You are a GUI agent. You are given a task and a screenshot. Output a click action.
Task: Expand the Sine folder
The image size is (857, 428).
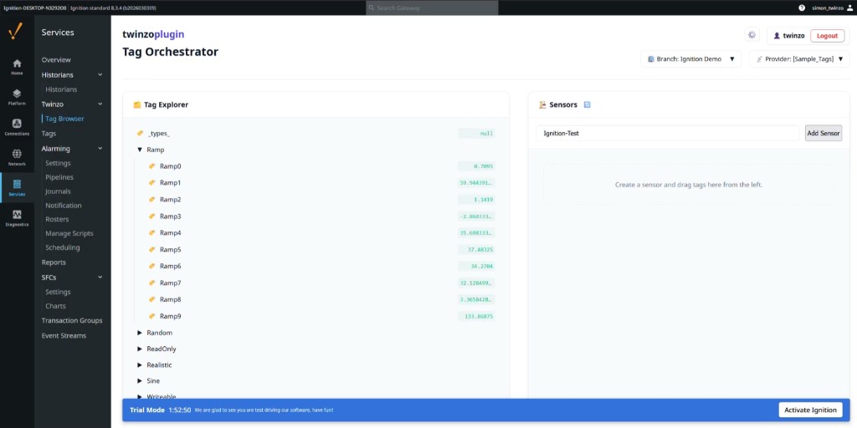(x=140, y=381)
